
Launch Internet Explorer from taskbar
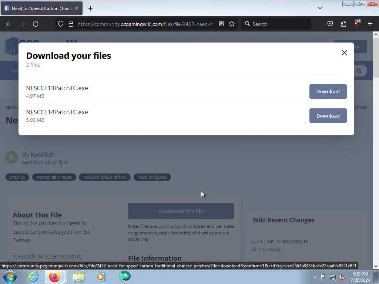click(x=33, y=277)
